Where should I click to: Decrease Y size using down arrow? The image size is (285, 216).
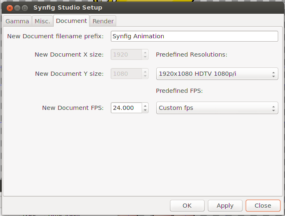[x=145, y=76]
